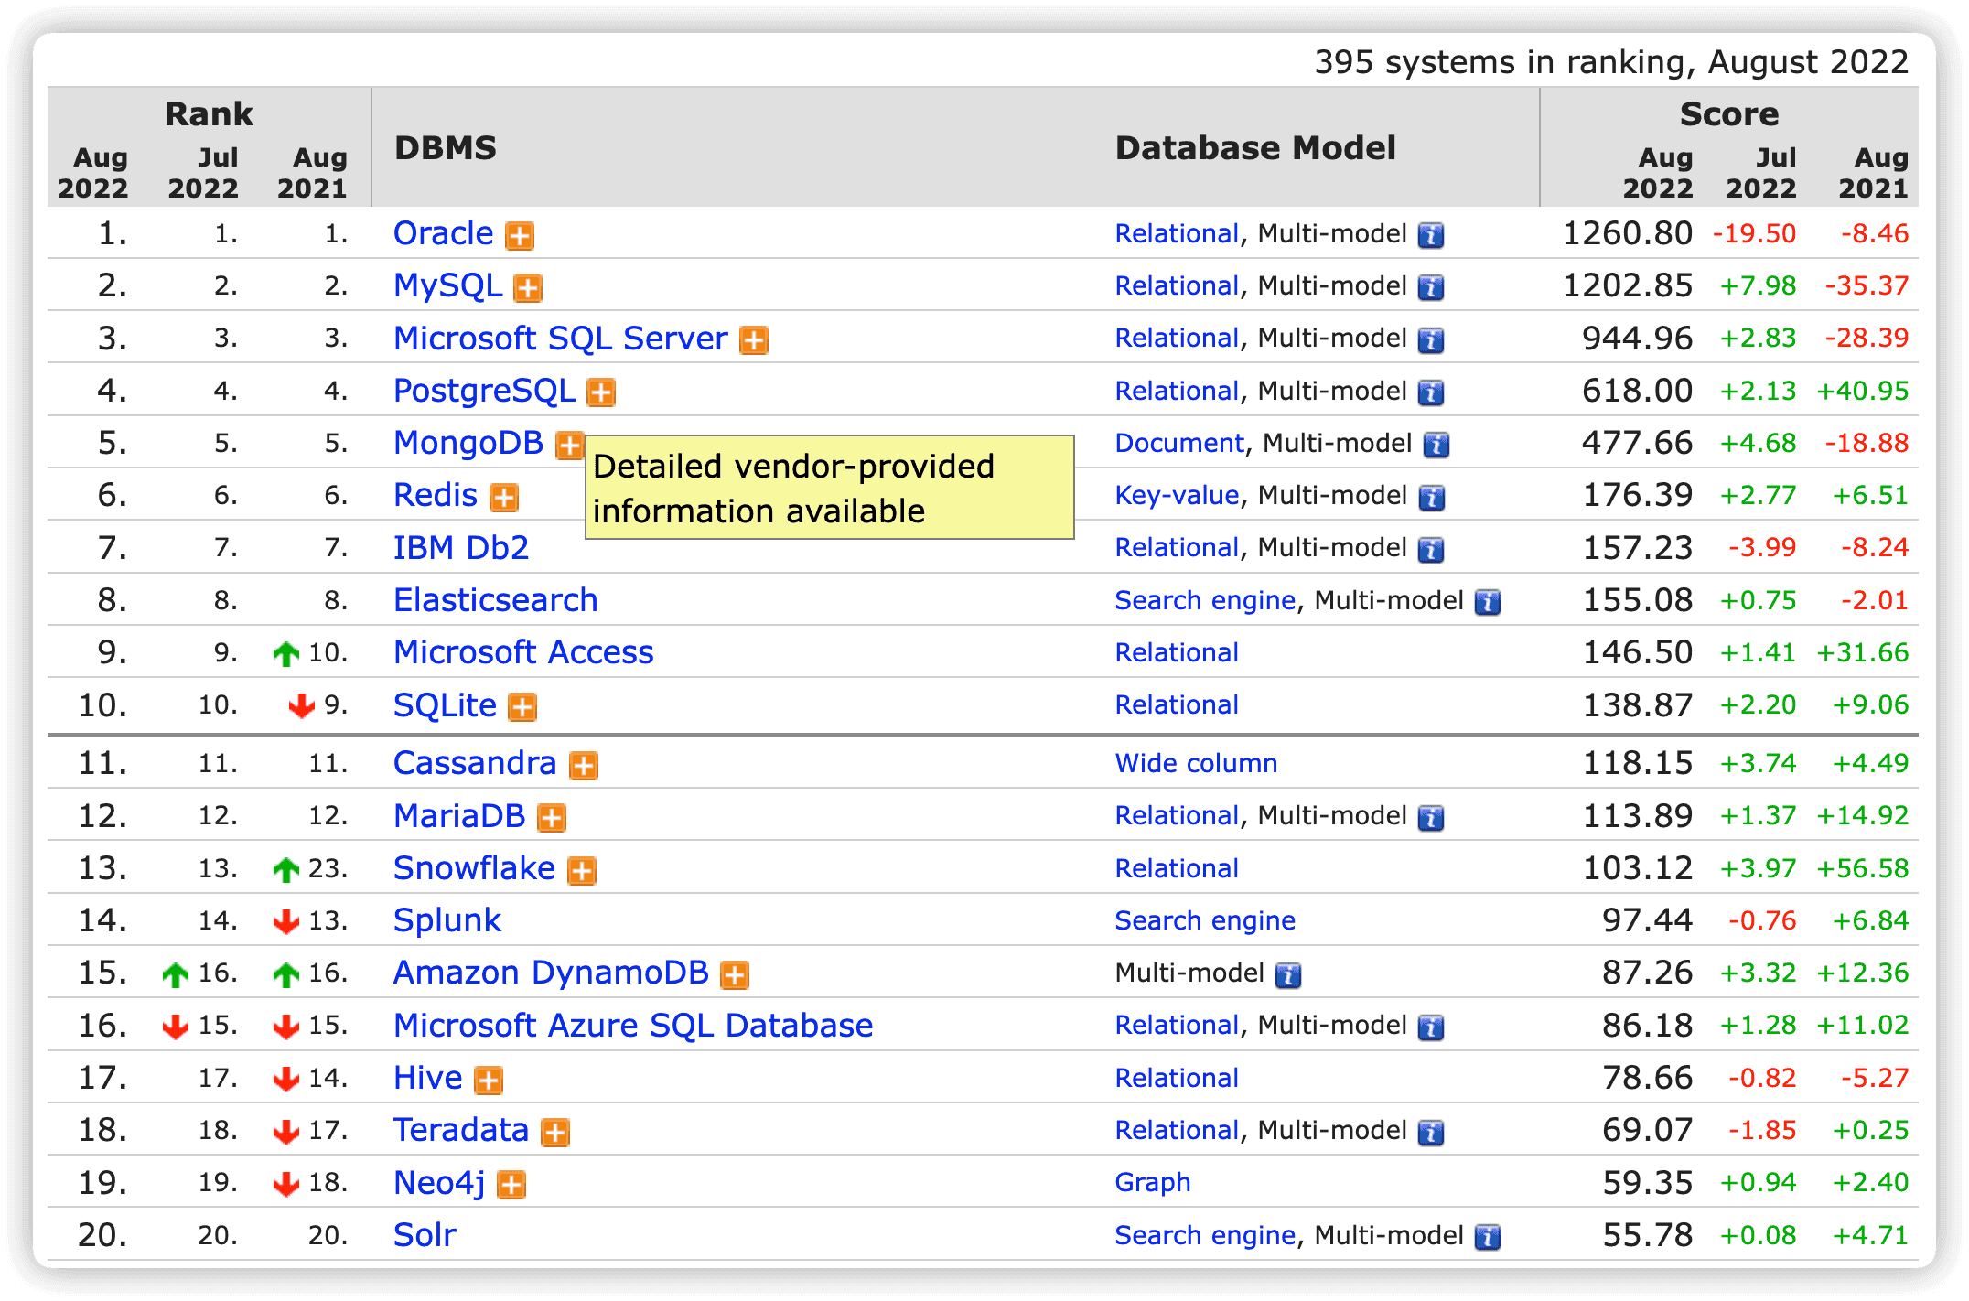
Task: Click the Document model link for MongoDB
Action: pos(1179,444)
